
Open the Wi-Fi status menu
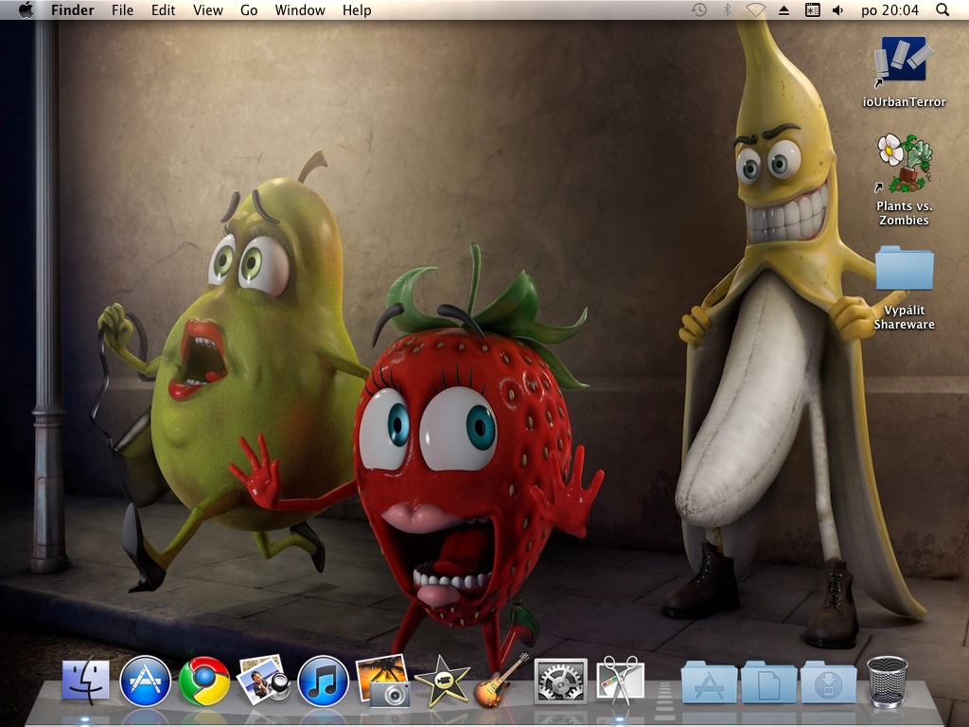pos(756,9)
